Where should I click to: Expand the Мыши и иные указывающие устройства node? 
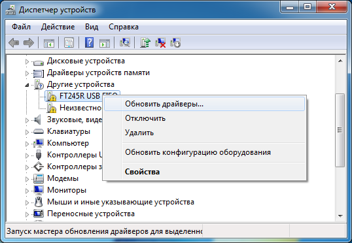(x=27, y=202)
